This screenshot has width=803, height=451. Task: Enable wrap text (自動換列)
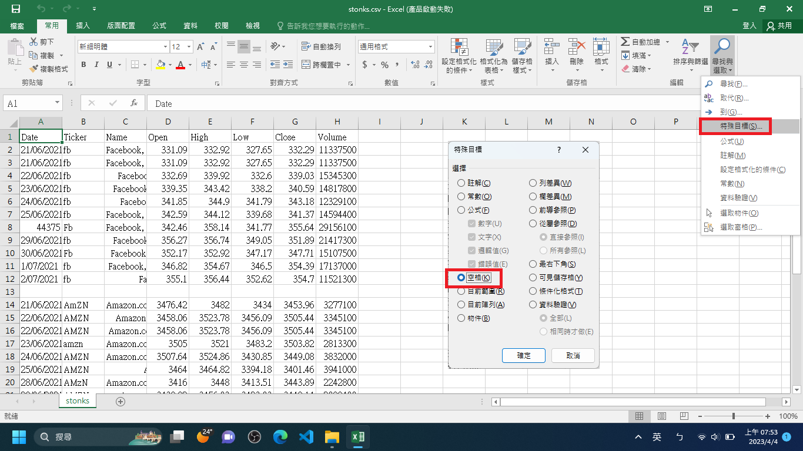pos(320,45)
